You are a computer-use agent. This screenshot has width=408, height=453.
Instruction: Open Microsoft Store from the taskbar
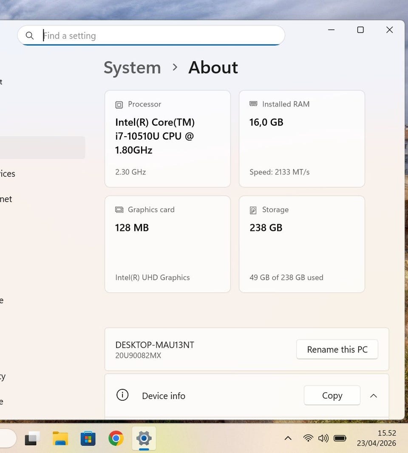click(x=88, y=438)
